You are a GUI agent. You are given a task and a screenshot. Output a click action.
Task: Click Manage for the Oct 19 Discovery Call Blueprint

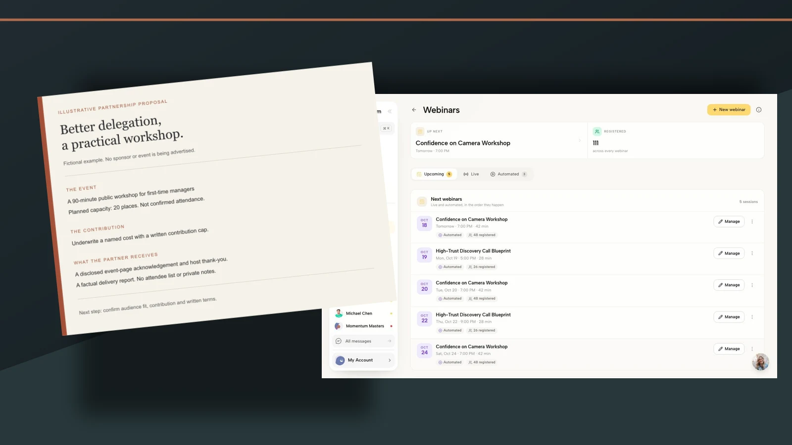[729, 253]
